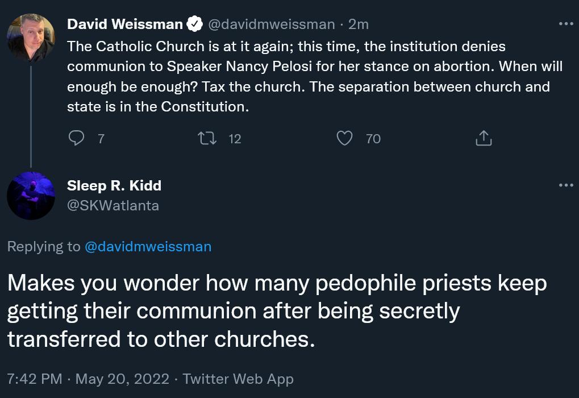Click Sleep R. Kidd's profile avatar
This screenshot has width=579, height=398.
pyautogui.click(x=31, y=196)
